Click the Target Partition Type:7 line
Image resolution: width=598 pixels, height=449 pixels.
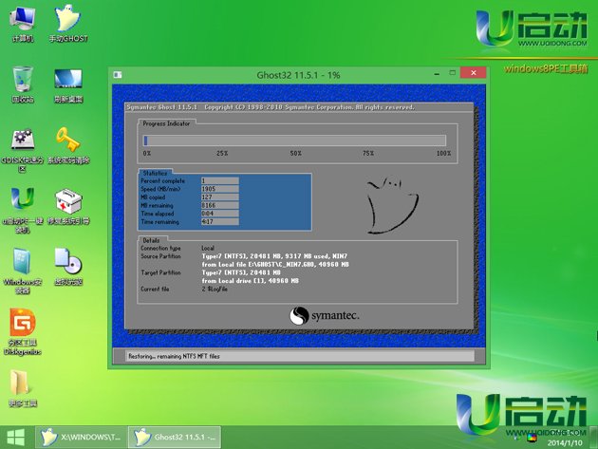coord(241,272)
